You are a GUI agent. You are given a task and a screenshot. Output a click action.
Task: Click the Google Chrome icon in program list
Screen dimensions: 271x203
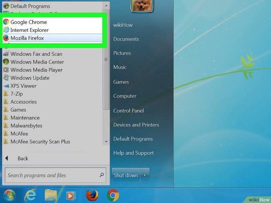6,22
